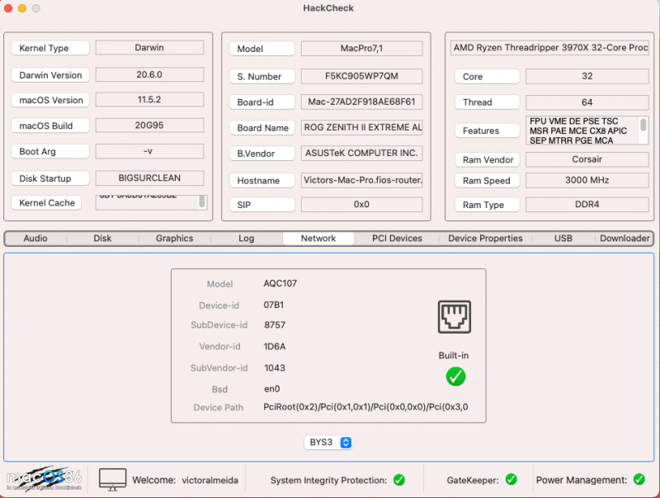Click the GateKeeper status checkmark
The height and width of the screenshot is (498, 660).
510,480
